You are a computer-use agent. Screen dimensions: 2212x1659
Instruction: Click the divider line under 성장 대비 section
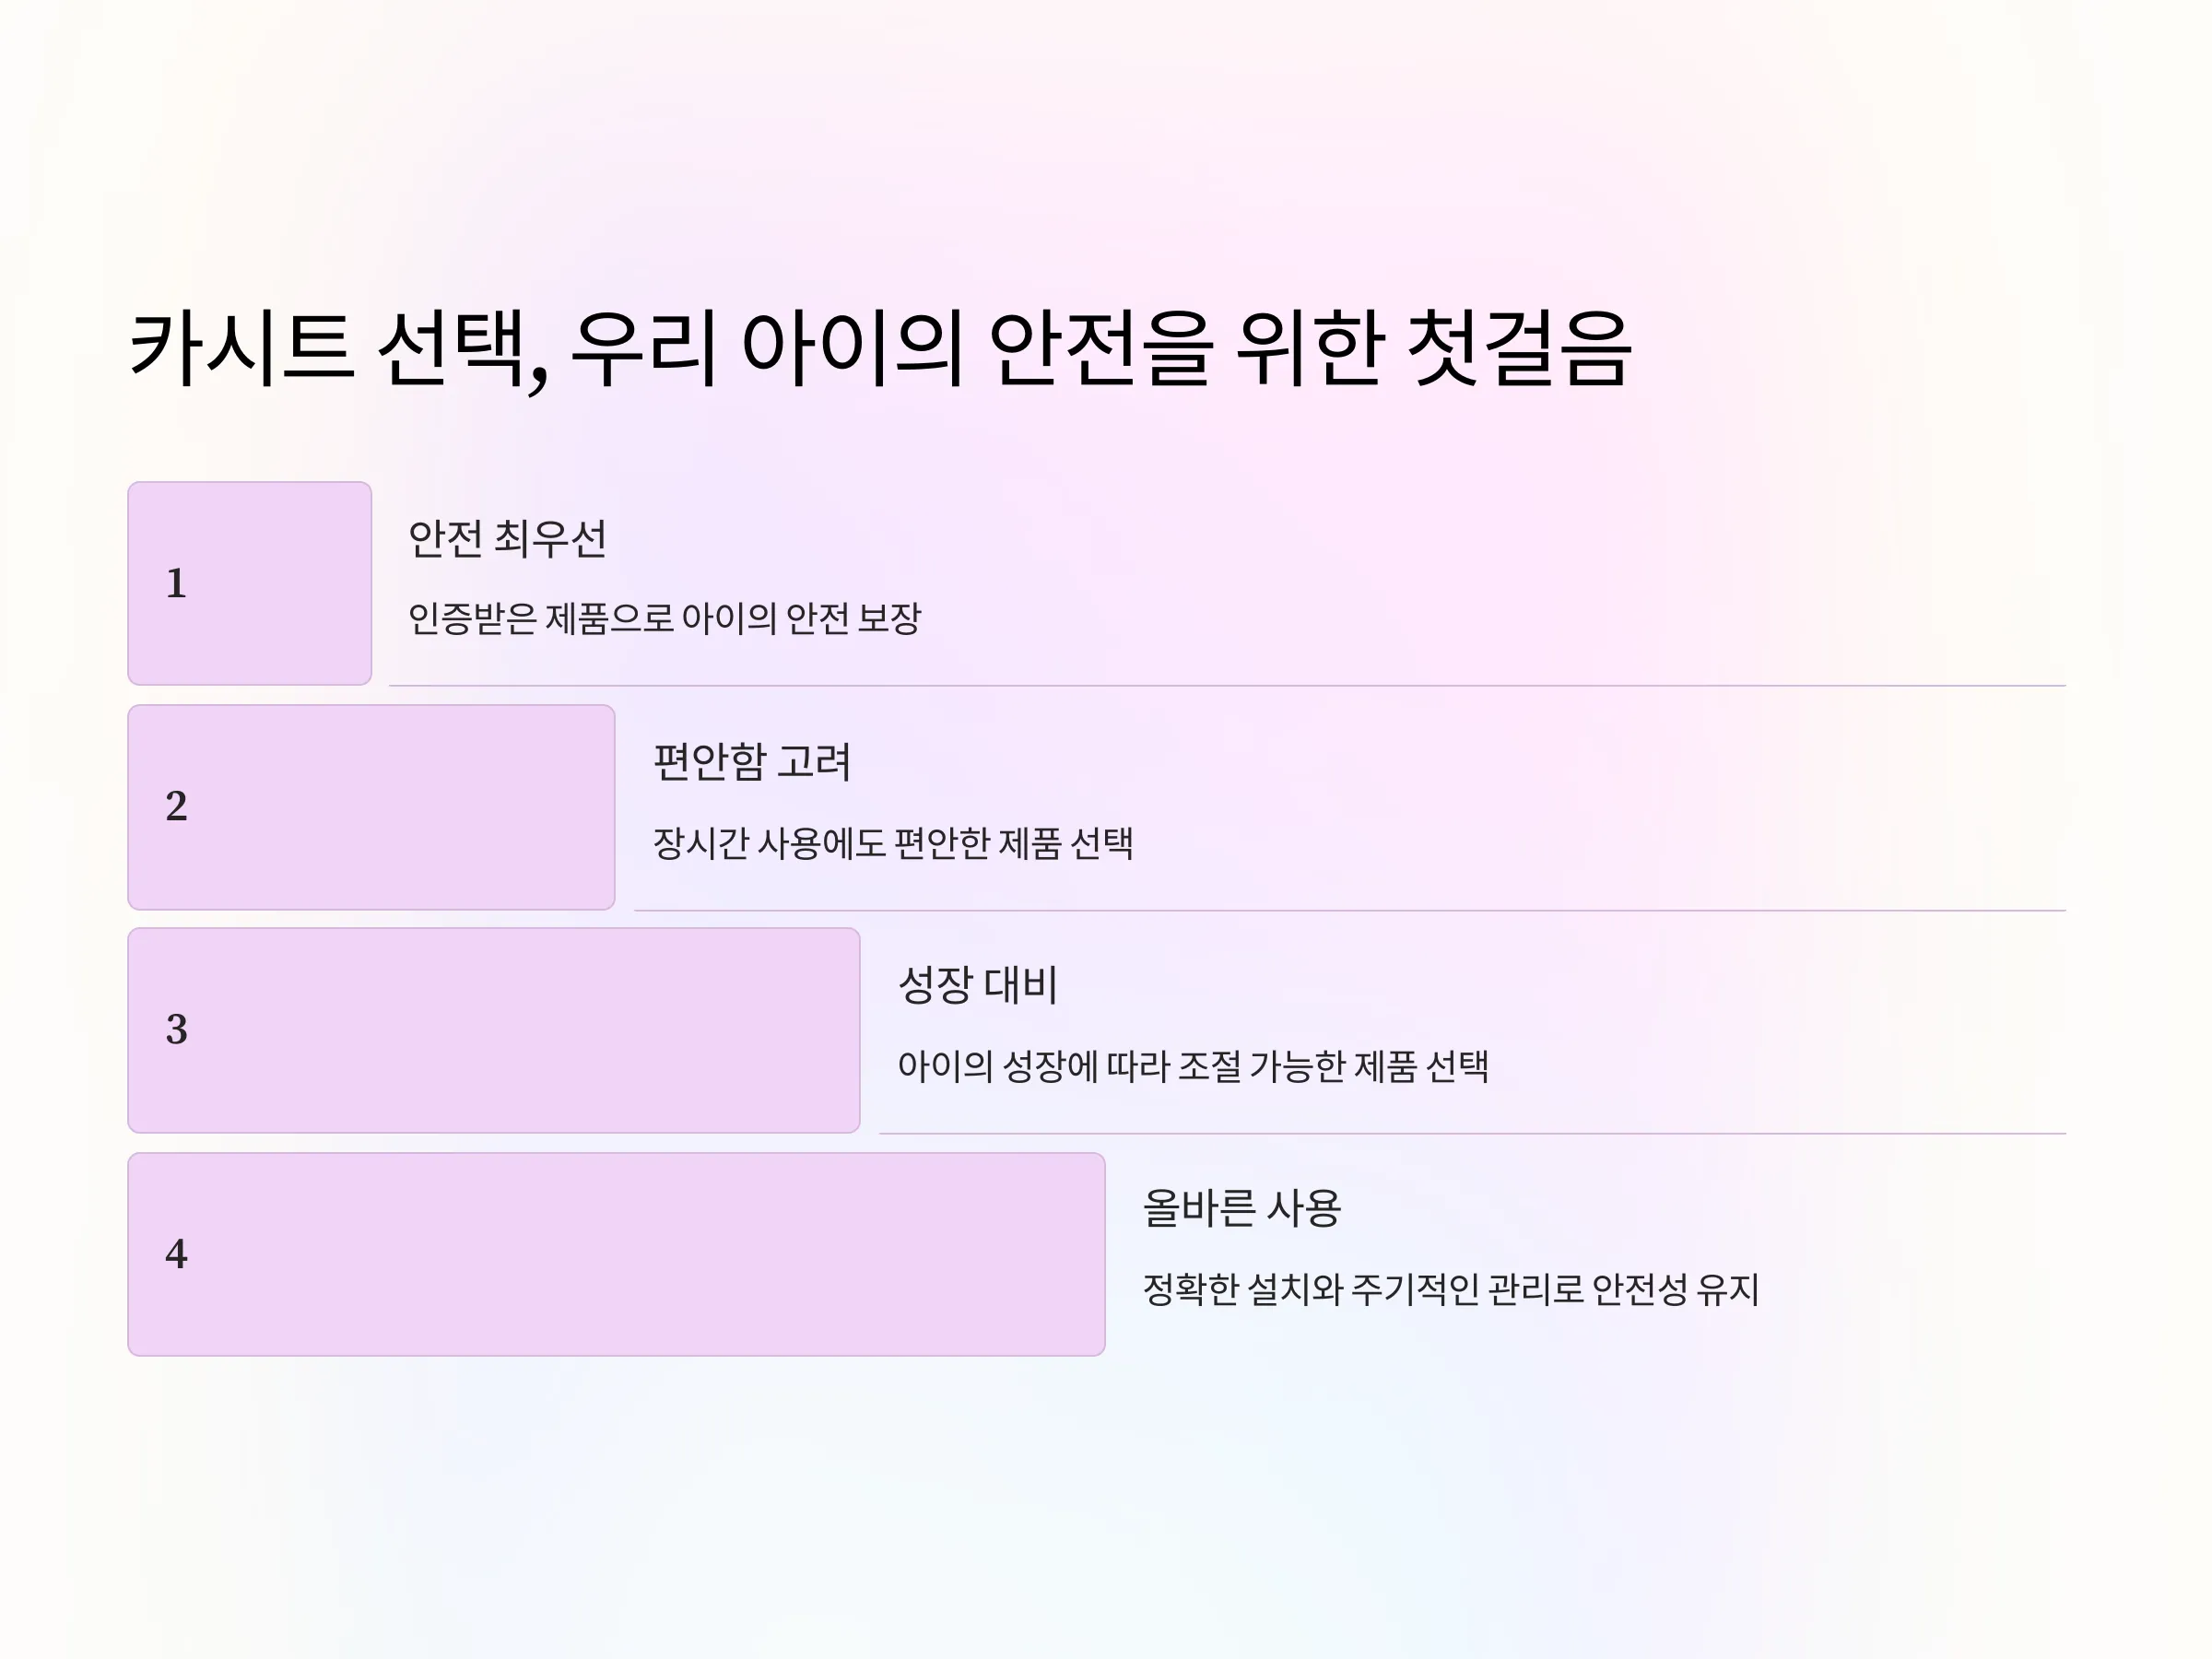1472,1133
